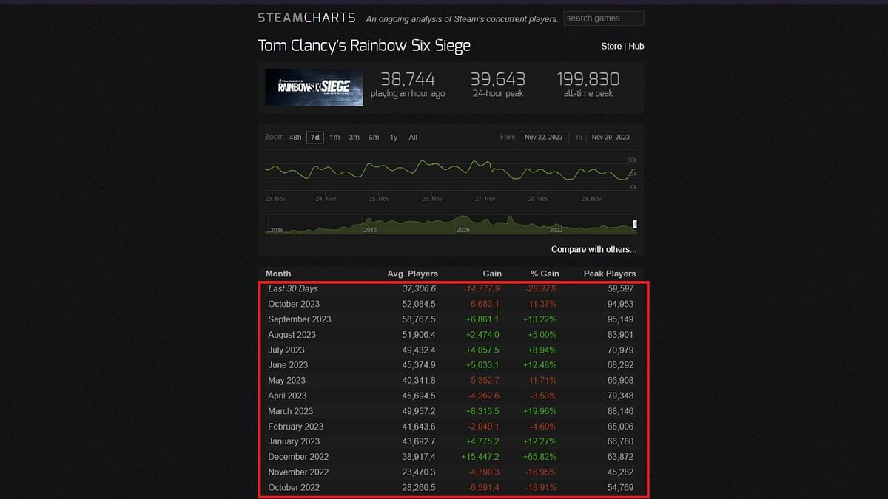888x499 pixels.
Task: Click the To date field Nov 29, 2023
Action: pyautogui.click(x=610, y=137)
